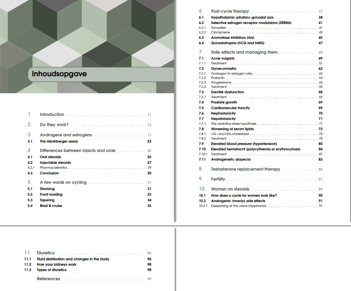Go to Tamoxifen subsection
This screenshot has width=351, height=291.
click(219, 27)
